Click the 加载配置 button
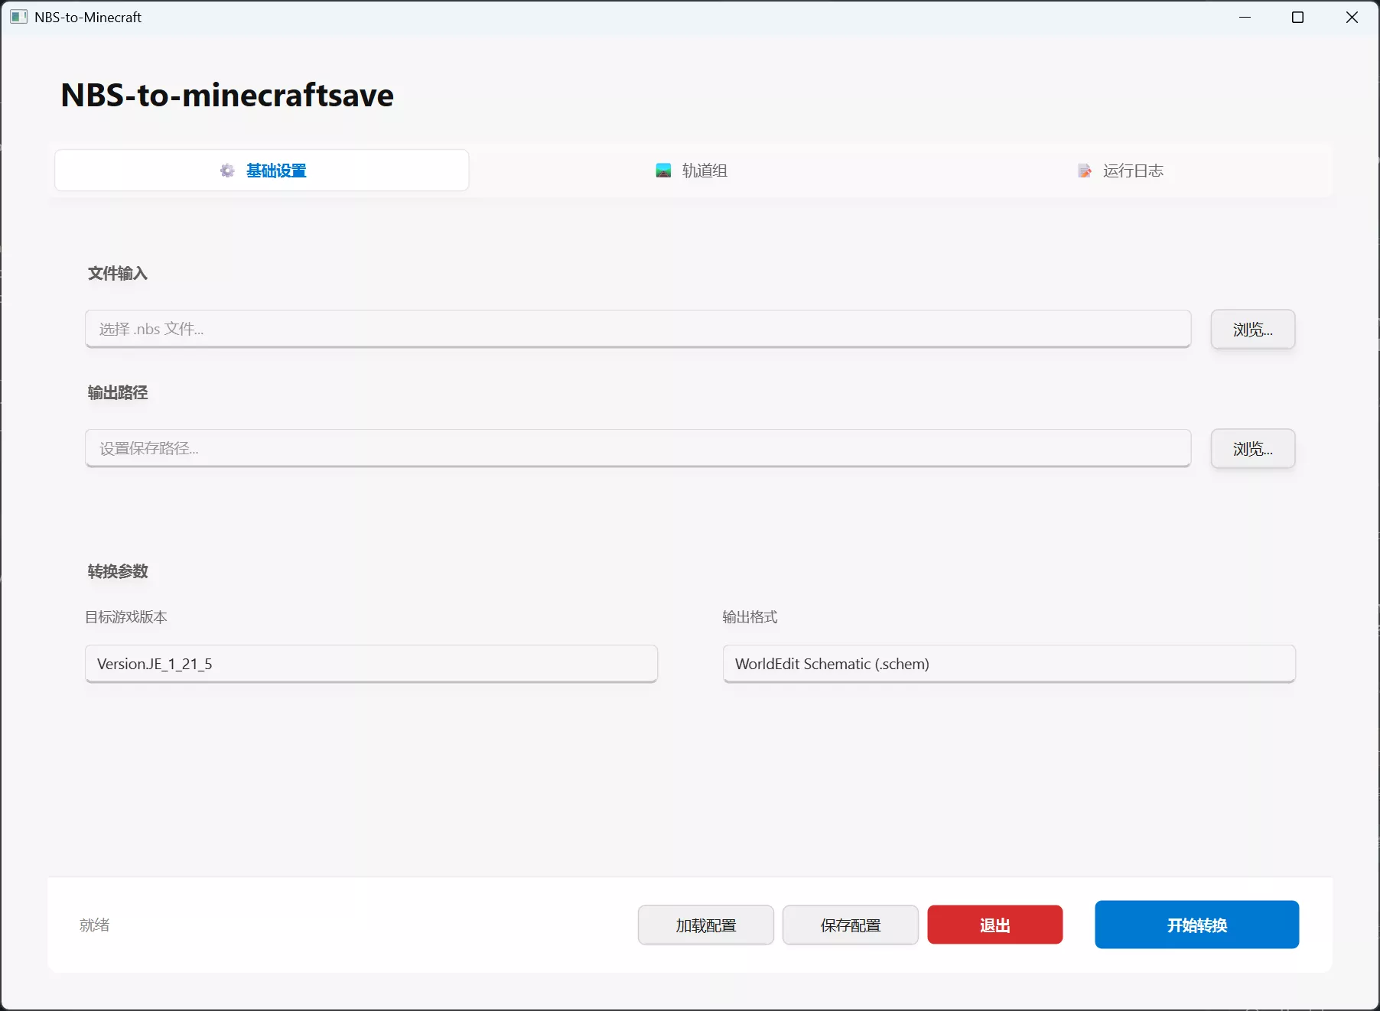This screenshot has width=1380, height=1011. [705, 925]
